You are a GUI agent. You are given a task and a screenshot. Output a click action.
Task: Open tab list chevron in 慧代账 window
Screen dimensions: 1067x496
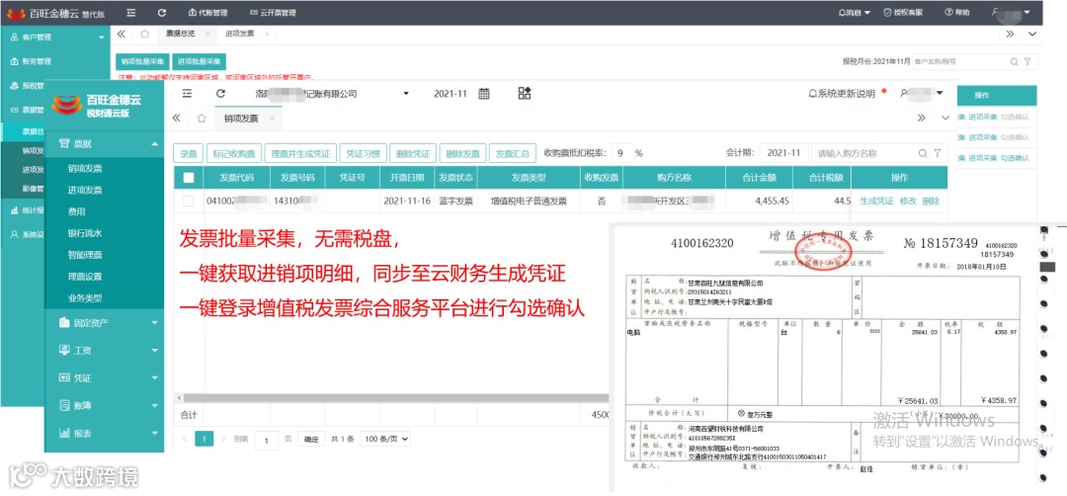coord(1032,34)
